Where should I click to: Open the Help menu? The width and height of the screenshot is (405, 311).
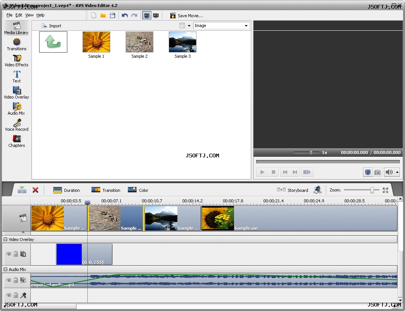click(x=40, y=15)
